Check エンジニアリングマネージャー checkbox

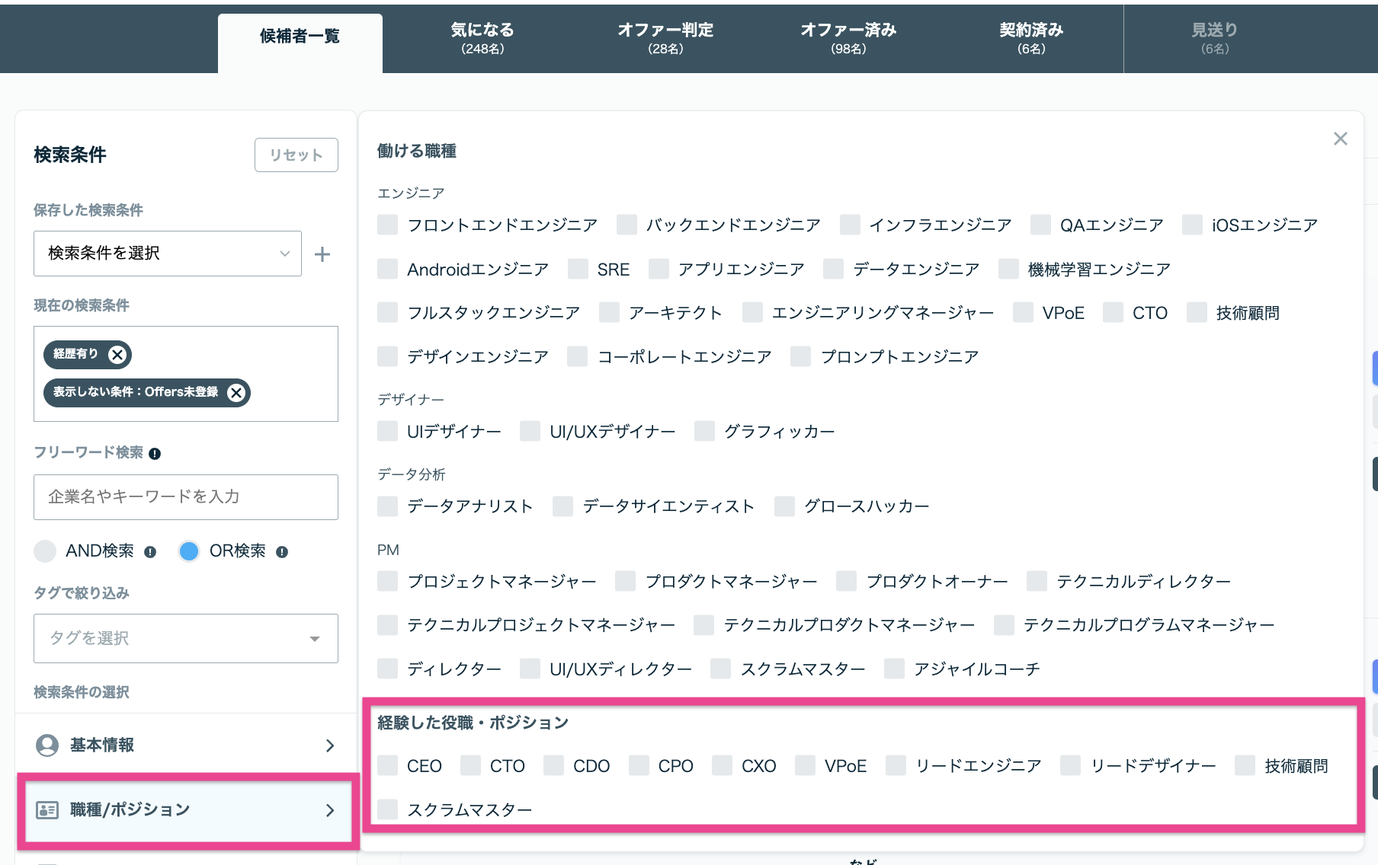pos(753,312)
